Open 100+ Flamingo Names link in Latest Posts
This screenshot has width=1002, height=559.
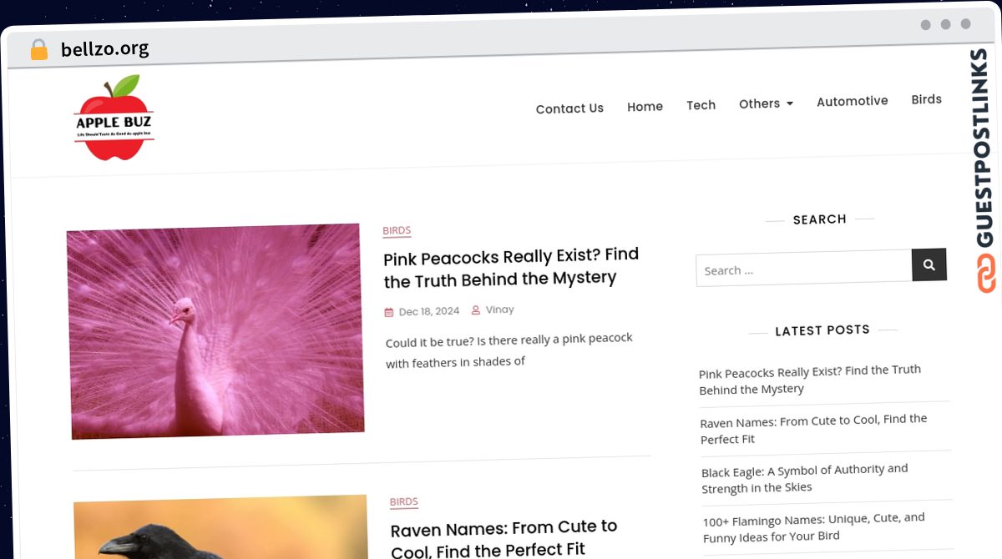pos(814,527)
